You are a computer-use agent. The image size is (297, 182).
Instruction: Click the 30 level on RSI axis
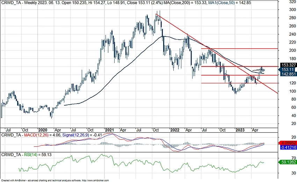[294, 173]
